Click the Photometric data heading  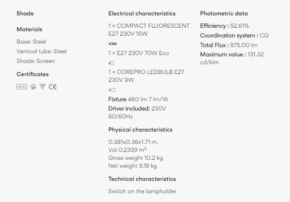[x=224, y=14]
